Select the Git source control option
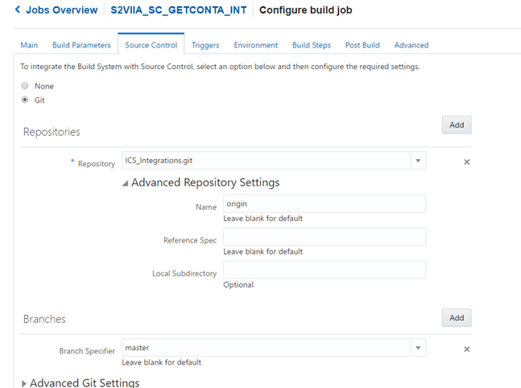521x388 pixels. [25, 100]
